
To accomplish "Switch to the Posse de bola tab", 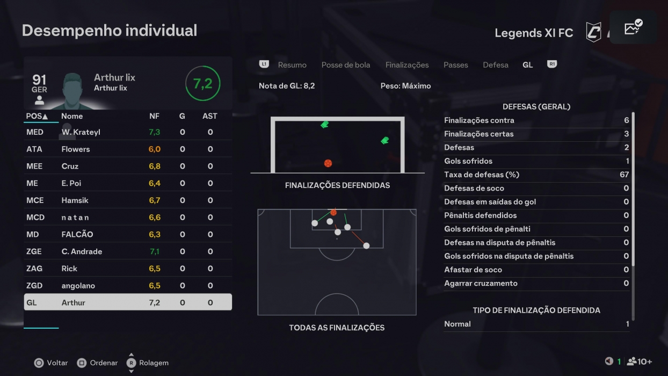I will (x=345, y=64).
